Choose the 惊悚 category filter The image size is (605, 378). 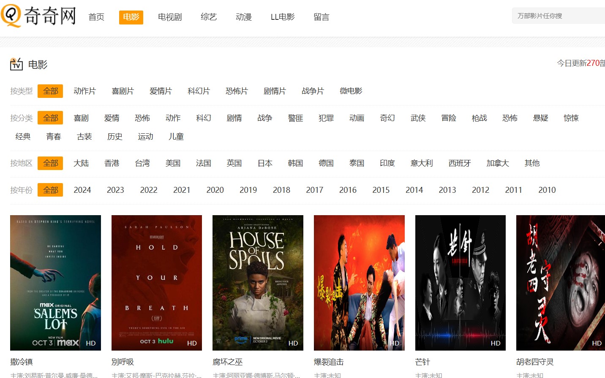pos(571,118)
